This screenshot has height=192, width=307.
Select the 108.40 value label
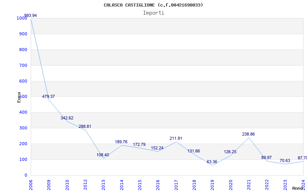(102, 155)
